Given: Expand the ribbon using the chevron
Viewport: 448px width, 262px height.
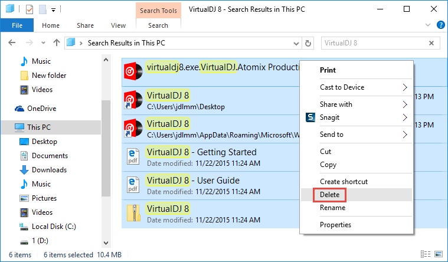Looking at the screenshot, I should point(428,25).
